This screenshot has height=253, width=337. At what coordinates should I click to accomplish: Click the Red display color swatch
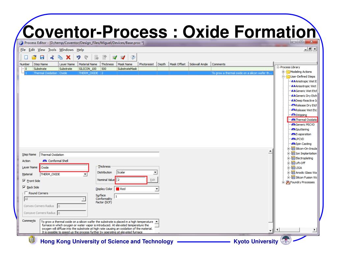(x=117, y=189)
